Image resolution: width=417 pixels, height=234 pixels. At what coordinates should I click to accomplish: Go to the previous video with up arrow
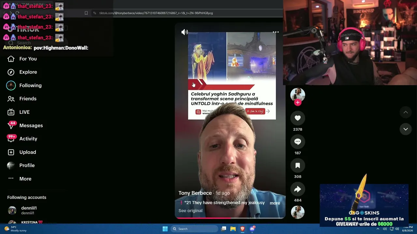pyautogui.click(x=406, y=112)
